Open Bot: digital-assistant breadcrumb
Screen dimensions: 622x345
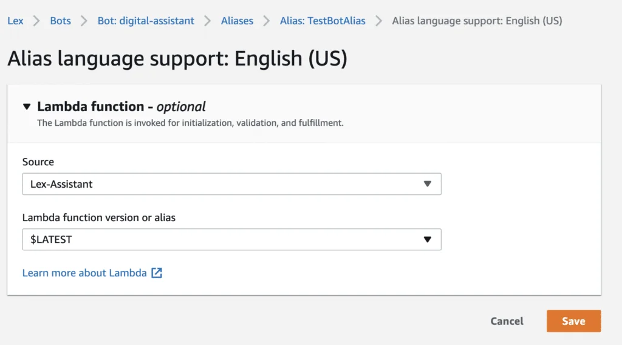coord(146,21)
